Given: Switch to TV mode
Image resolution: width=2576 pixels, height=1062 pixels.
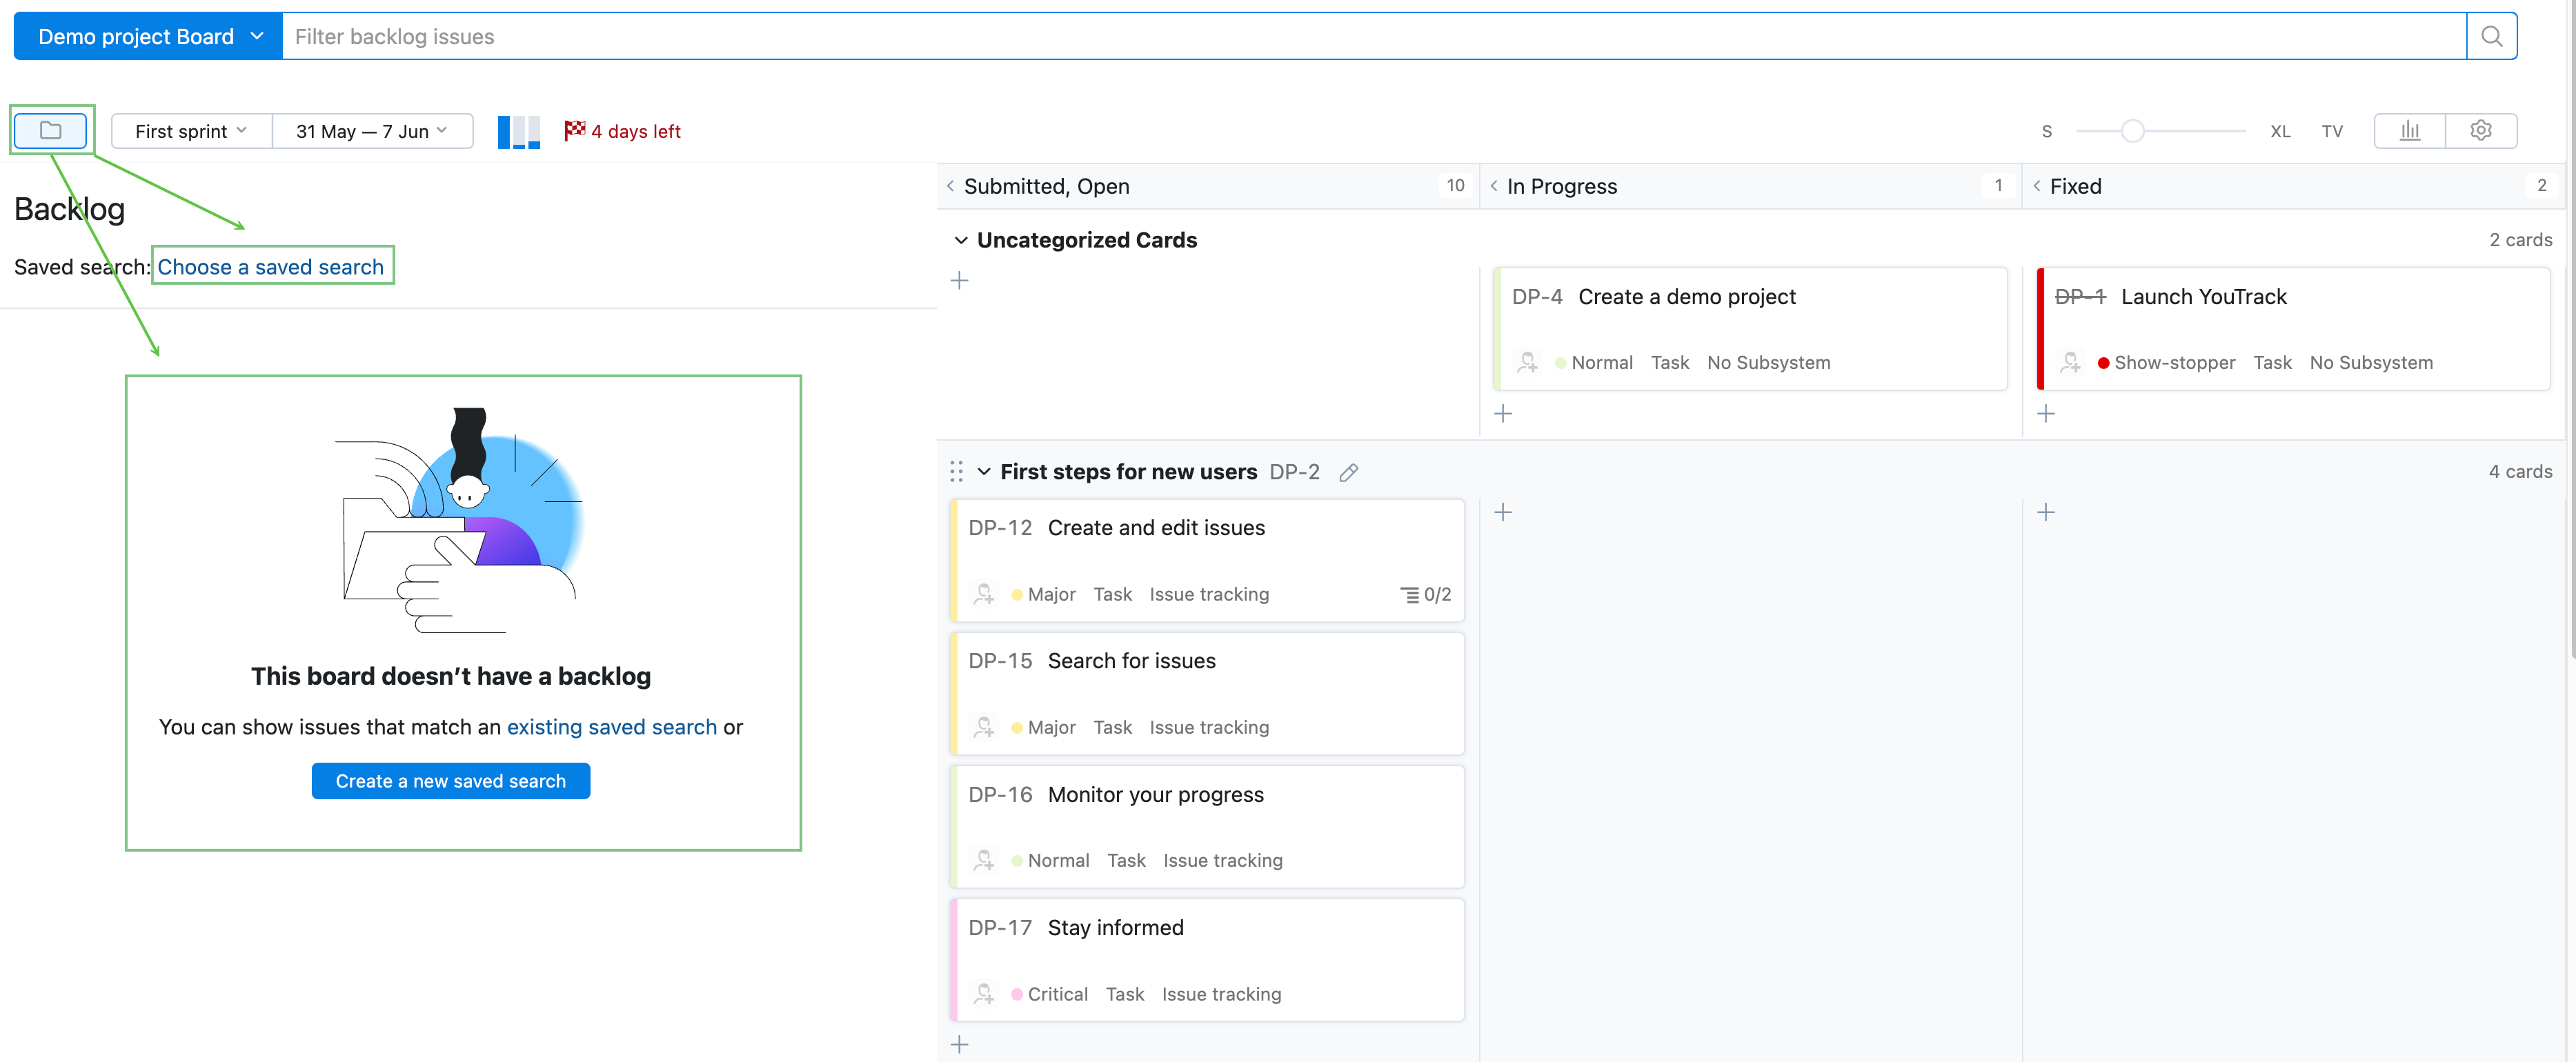Looking at the screenshot, I should point(2331,131).
